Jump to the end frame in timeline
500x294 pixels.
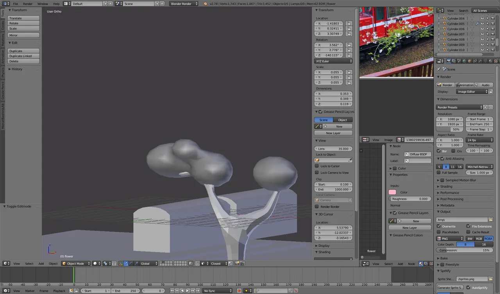point(198,291)
